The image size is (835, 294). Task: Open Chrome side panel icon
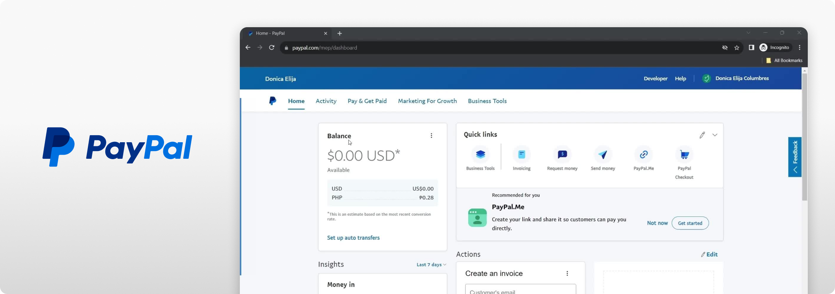(751, 47)
